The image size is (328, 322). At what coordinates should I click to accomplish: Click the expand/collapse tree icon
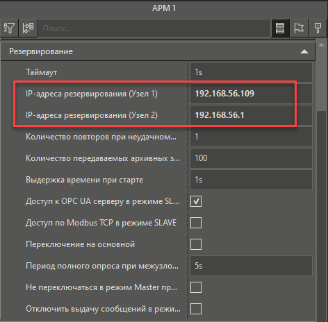pos(28,28)
